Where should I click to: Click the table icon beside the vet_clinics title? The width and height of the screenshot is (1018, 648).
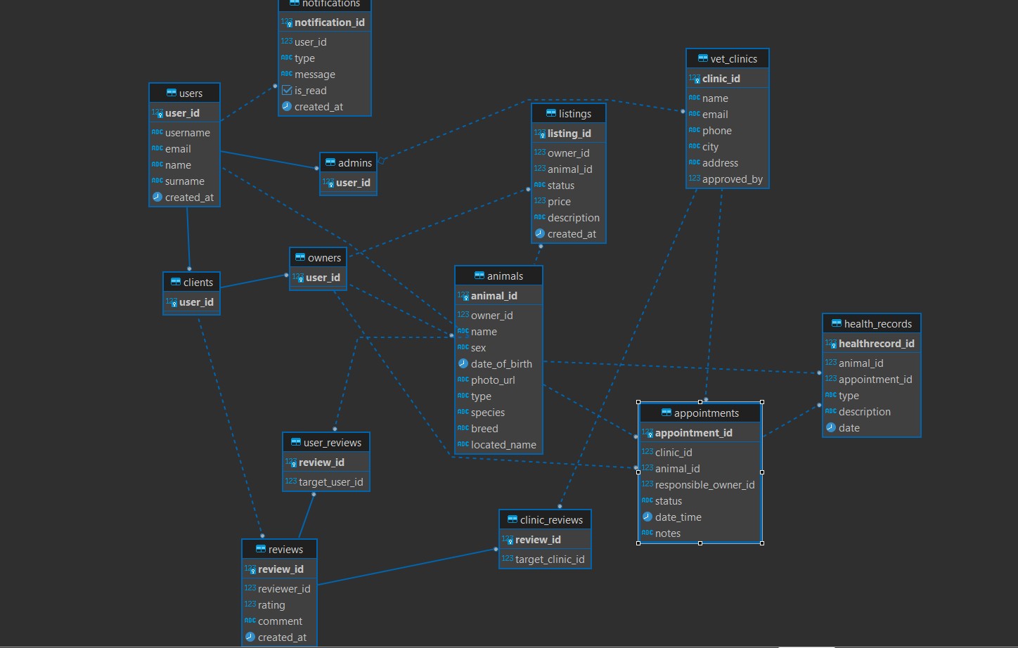tap(702, 58)
